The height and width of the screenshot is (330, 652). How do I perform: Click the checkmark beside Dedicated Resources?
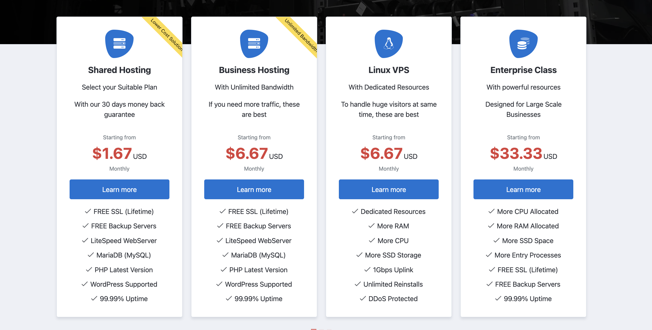[355, 211]
